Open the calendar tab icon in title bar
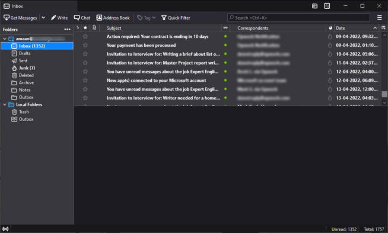 (314, 6)
